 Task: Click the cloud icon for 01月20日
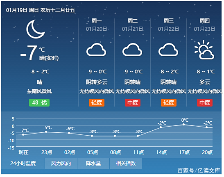click(96, 50)
